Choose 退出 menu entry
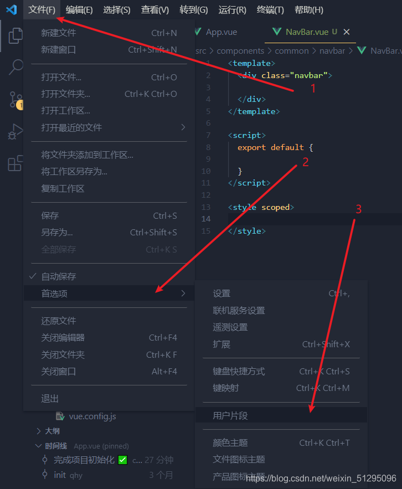Screen dimensions: 402x489 pyautogui.click(x=109, y=399)
